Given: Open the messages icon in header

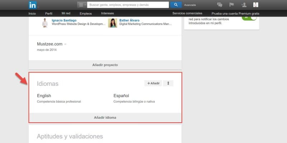Looking at the screenshot, I should point(220,5).
